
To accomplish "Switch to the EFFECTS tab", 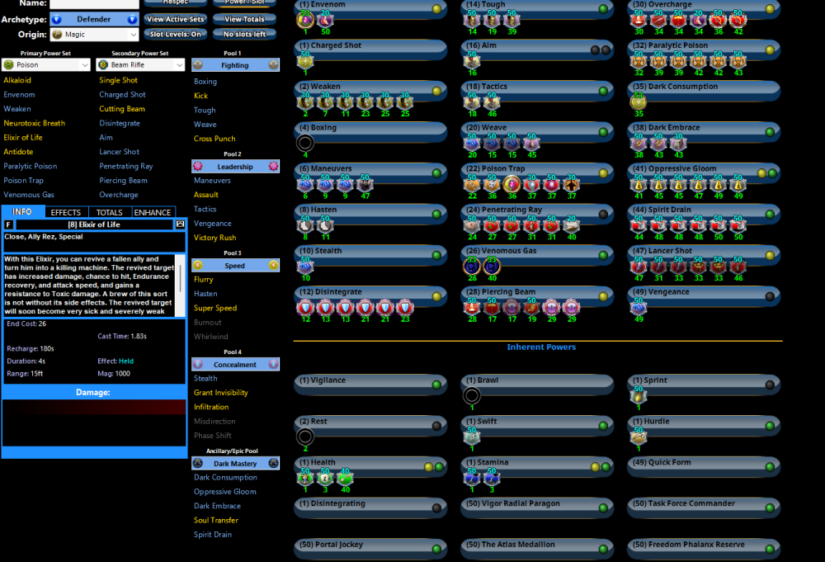I will 66,212.
